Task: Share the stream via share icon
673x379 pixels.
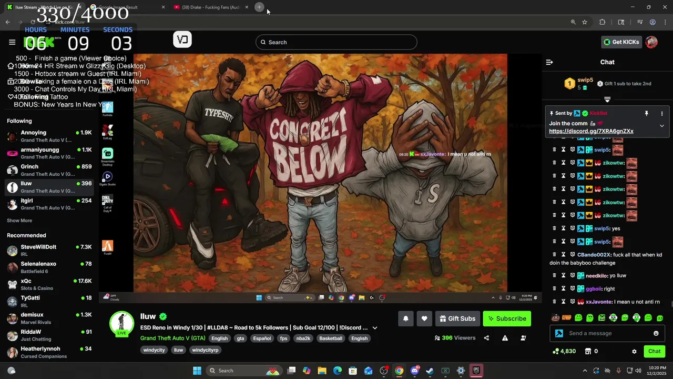Action: coord(486,338)
